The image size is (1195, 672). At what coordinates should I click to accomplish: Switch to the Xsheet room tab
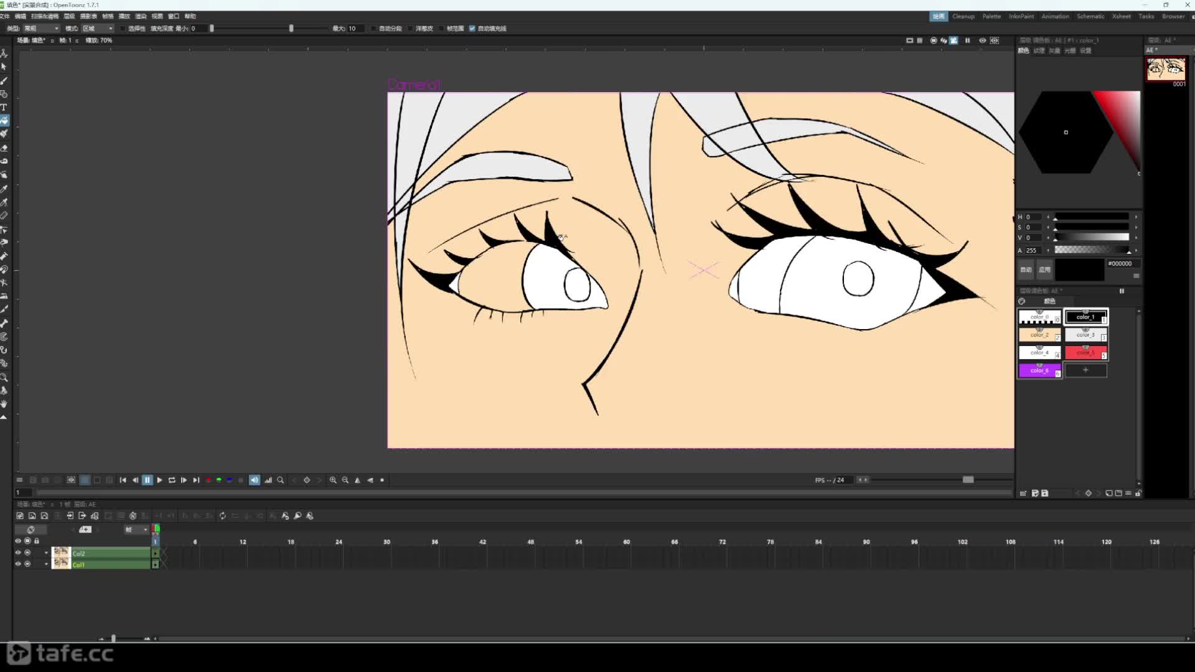(1121, 16)
